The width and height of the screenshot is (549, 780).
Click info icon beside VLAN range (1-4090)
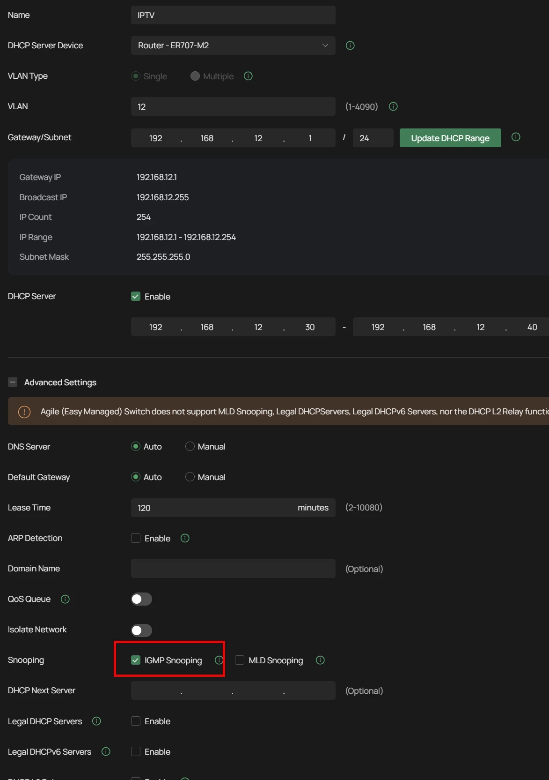pyautogui.click(x=393, y=106)
